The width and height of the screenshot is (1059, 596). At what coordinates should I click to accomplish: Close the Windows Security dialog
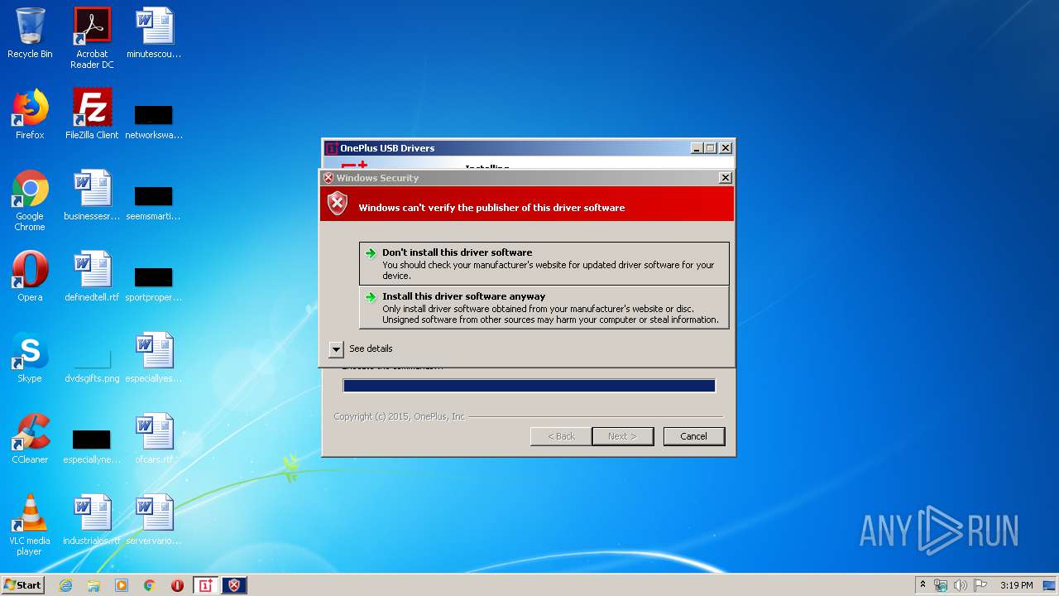[x=726, y=178]
